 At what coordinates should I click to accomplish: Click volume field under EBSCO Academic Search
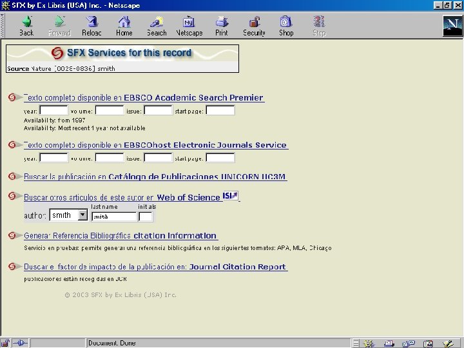click(x=110, y=110)
